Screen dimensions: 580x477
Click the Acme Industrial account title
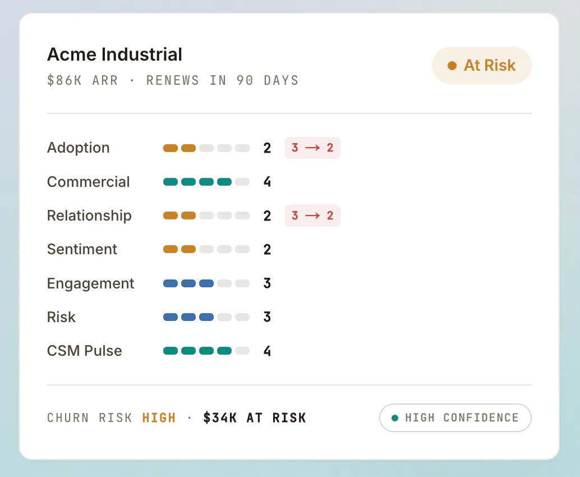(x=114, y=54)
